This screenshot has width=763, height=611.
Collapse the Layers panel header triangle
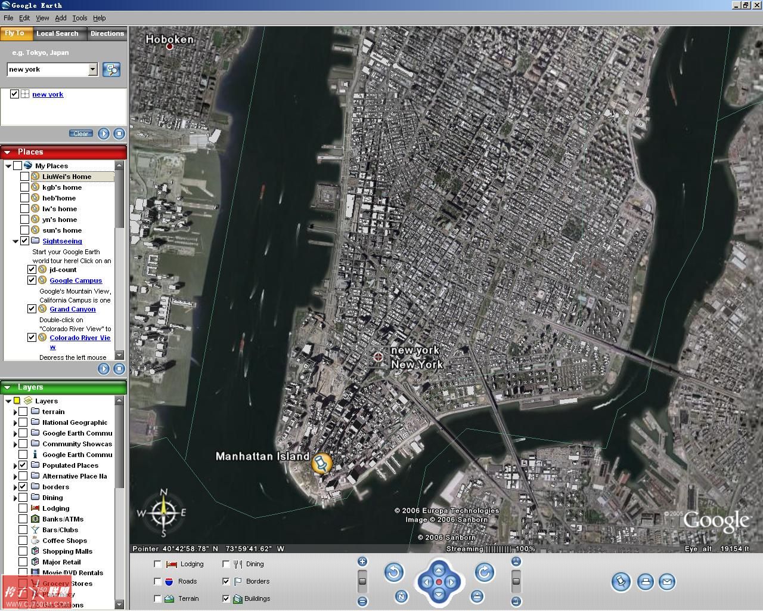click(8, 387)
